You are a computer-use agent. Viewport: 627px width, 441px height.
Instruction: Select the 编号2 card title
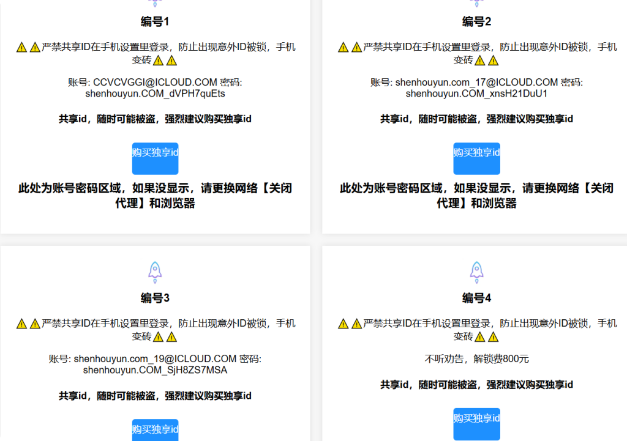click(x=476, y=21)
